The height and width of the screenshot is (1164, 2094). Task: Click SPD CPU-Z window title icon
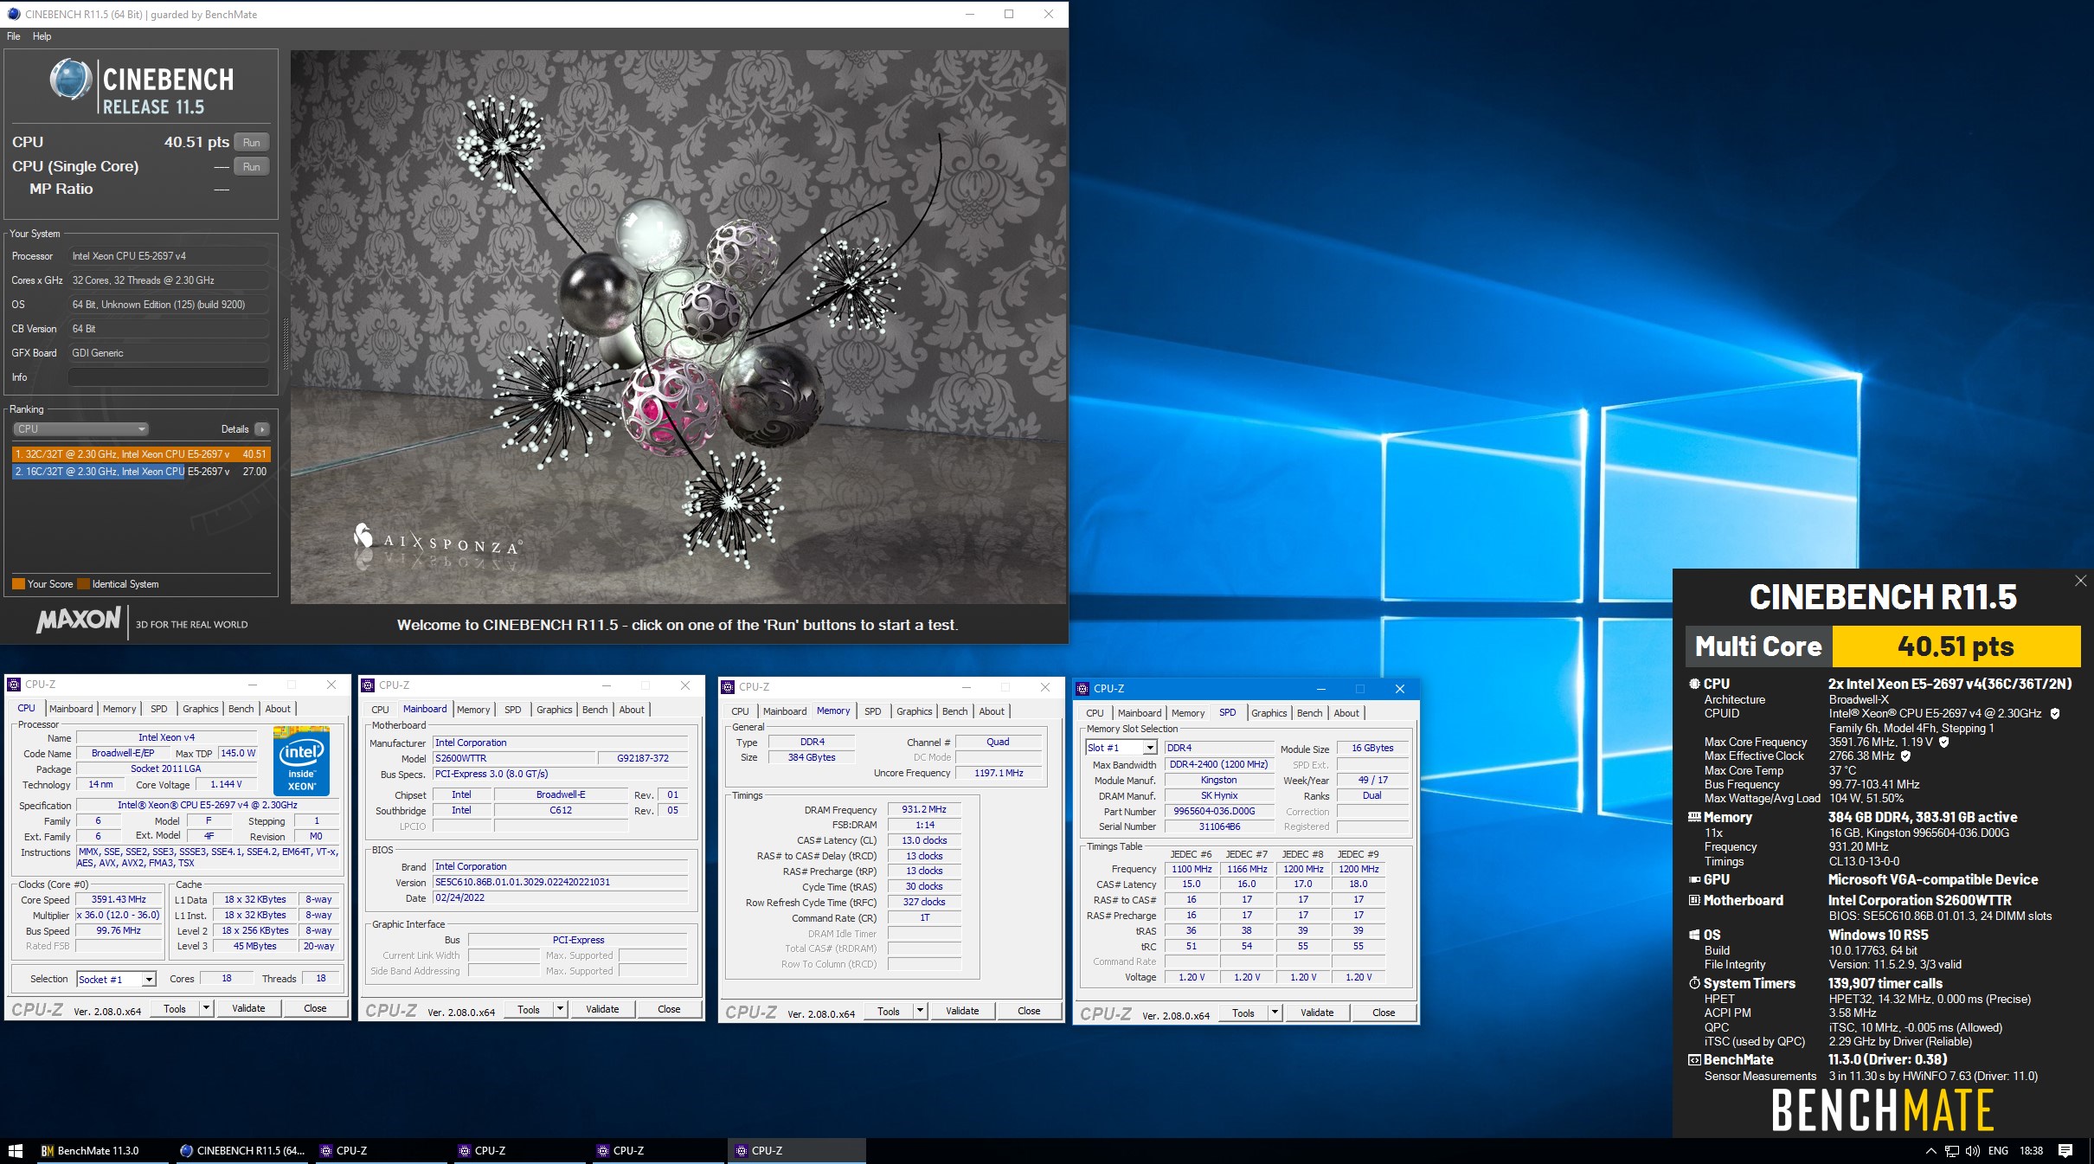tap(1082, 689)
